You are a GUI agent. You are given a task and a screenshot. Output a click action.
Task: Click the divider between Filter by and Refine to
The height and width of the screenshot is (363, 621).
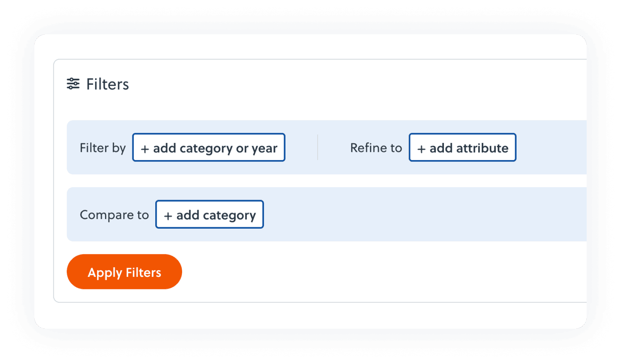pyautogui.click(x=318, y=147)
